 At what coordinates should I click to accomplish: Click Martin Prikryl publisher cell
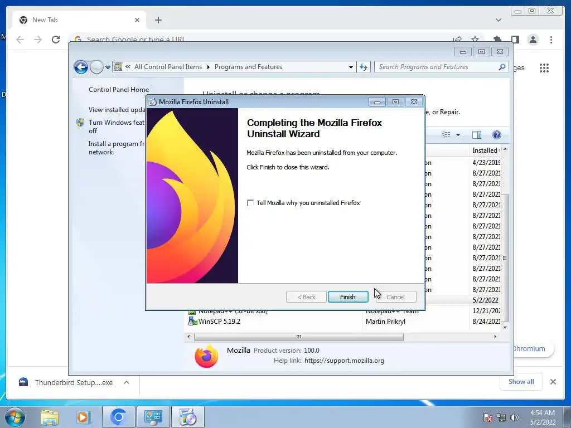[385, 322]
